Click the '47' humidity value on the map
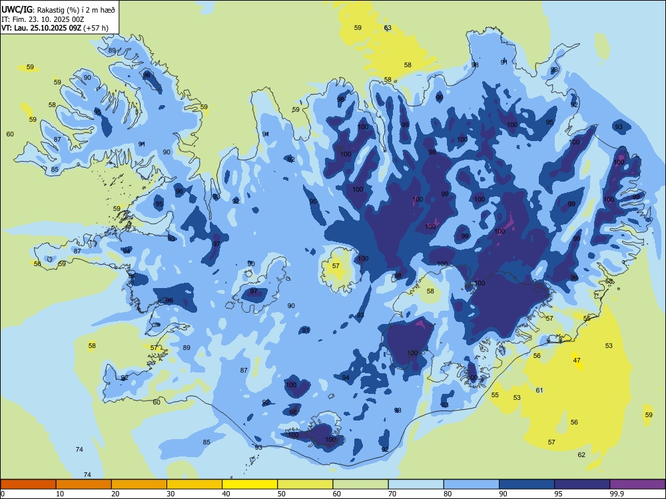Image resolution: width=666 pixels, height=499 pixels. (x=577, y=360)
